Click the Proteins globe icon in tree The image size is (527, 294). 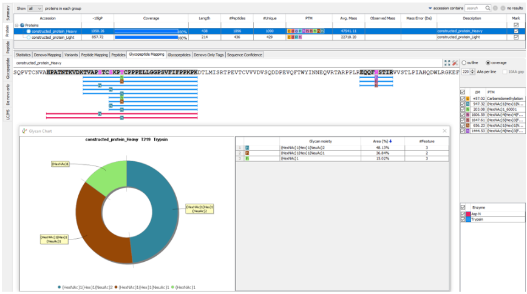(x=22, y=25)
